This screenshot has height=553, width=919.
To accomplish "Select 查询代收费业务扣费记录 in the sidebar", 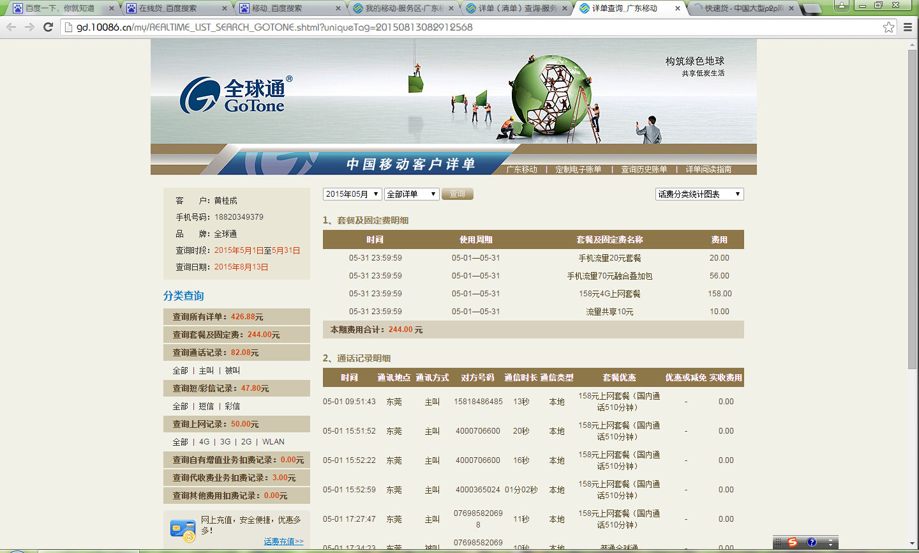I will (237, 478).
